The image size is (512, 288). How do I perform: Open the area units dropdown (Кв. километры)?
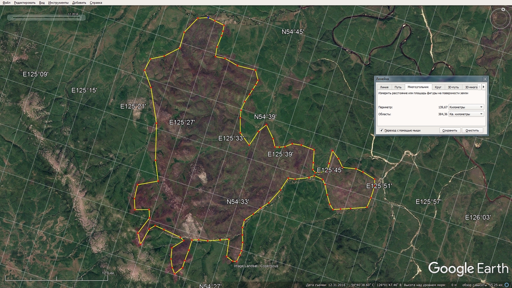[x=466, y=114]
